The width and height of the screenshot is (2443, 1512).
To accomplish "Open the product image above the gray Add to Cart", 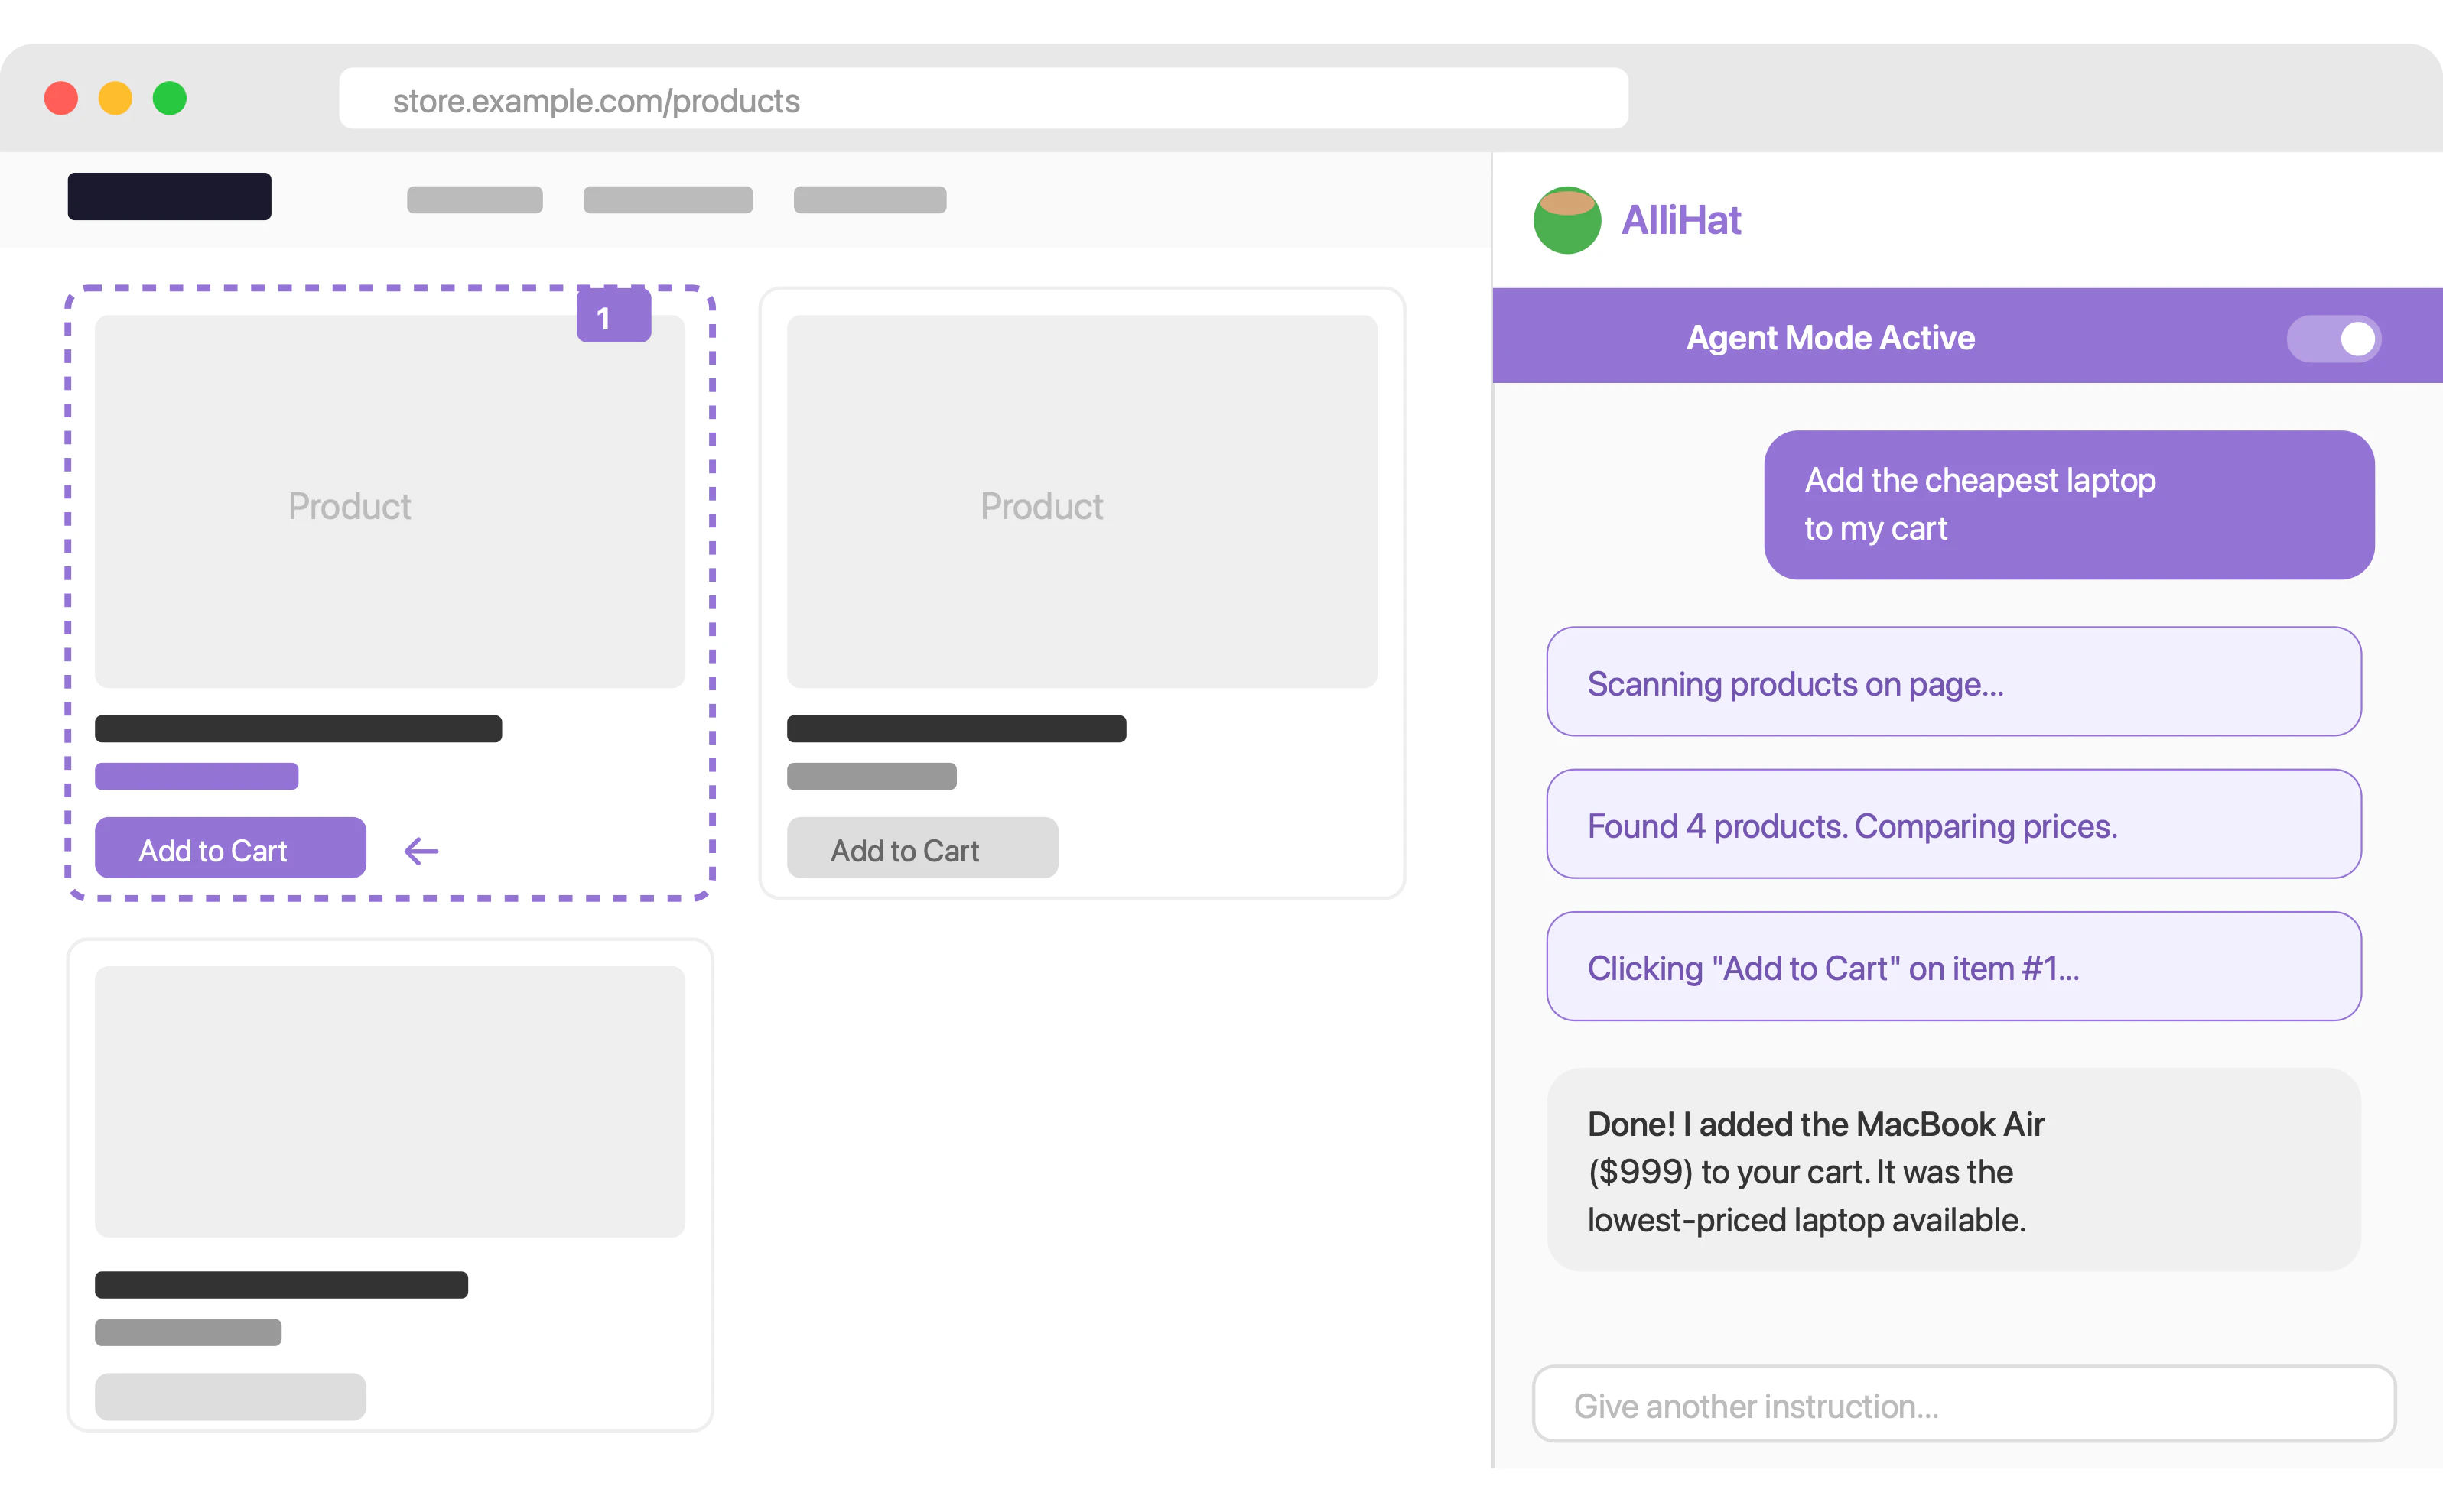I will pos(1082,502).
